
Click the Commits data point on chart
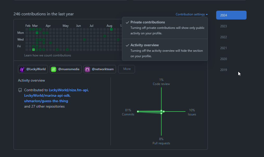point(138,112)
